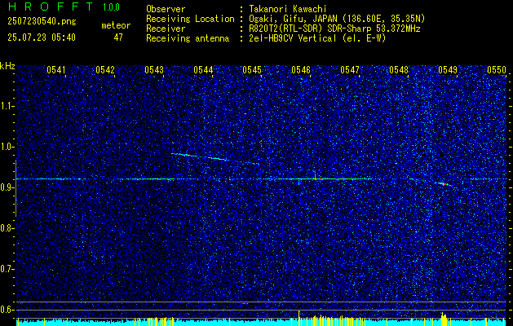Image resolution: width=513 pixels, height=326 pixels.
Task: Click the version number 1.0.0
Action: coord(111,7)
